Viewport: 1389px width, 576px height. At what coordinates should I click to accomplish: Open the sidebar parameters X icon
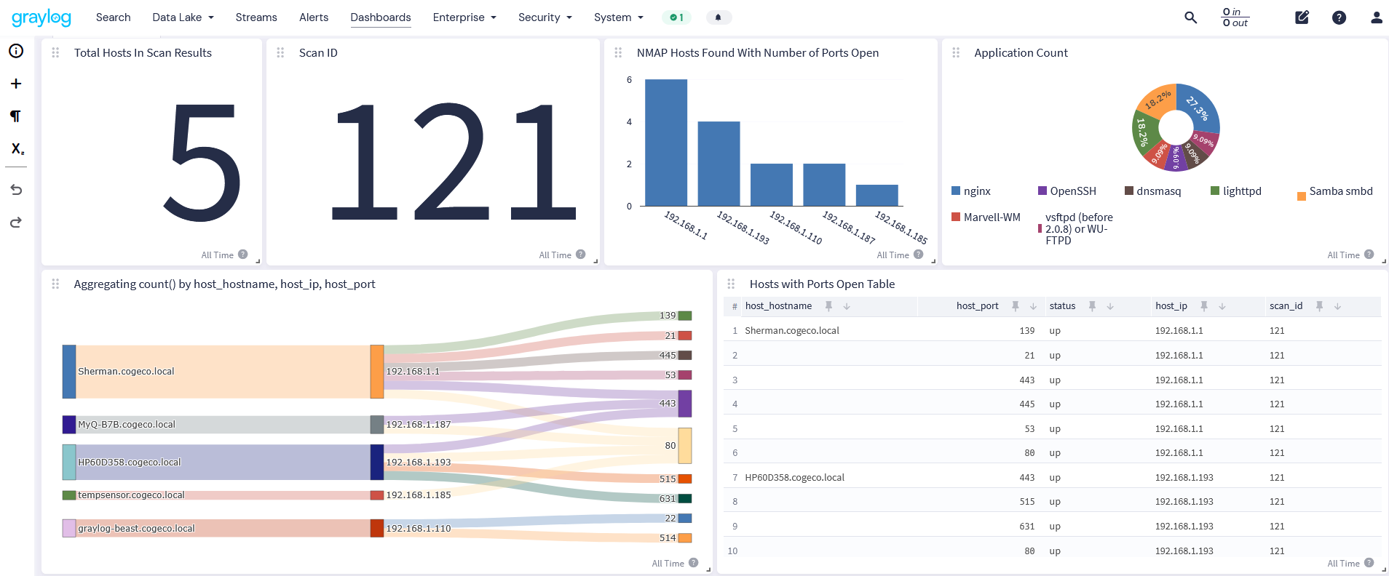(17, 149)
